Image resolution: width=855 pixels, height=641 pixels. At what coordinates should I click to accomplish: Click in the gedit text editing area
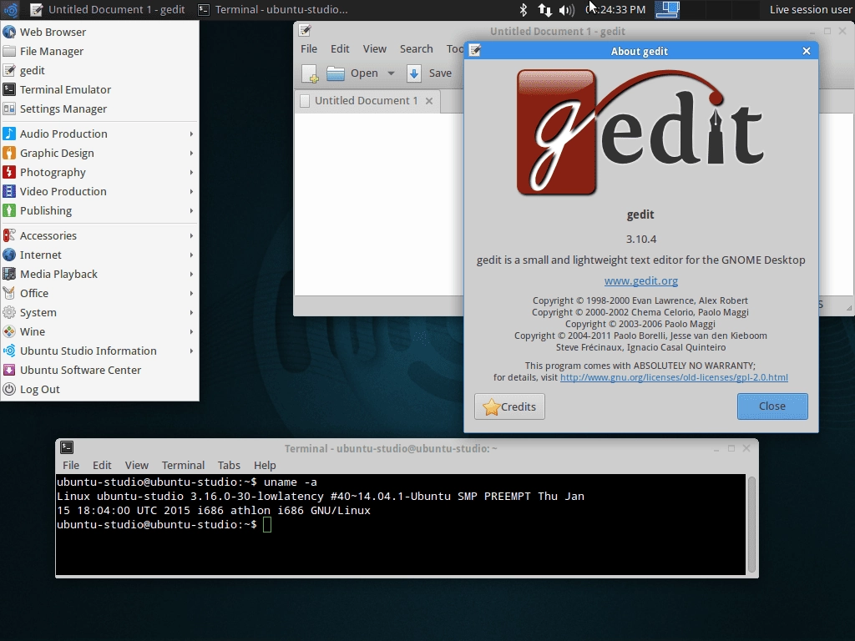pyautogui.click(x=378, y=204)
